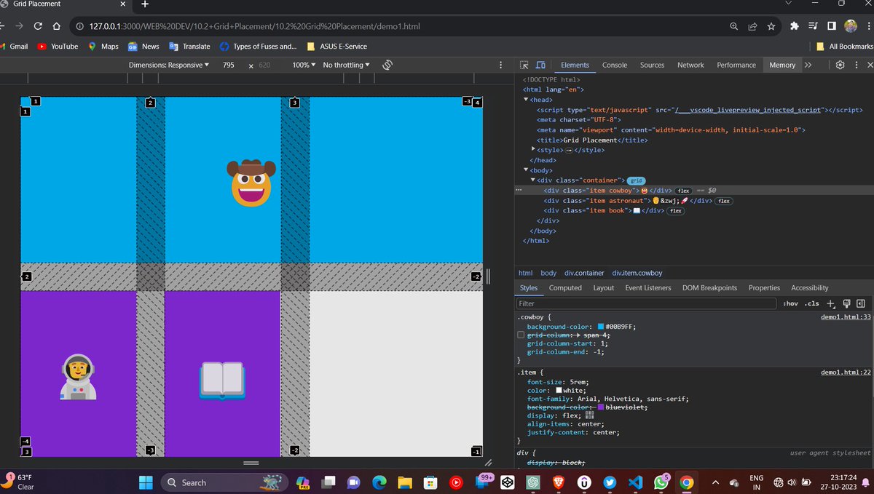Image resolution: width=874 pixels, height=494 pixels.
Task: Open Microsoft Edge from the taskbar
Action: [x=379, y=482]
